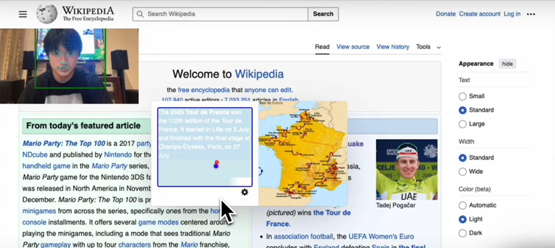Click the Tadej Pogačar caption
Image resolution: width=555 pixels, height=248 pixels.
(x=395, y=205)
